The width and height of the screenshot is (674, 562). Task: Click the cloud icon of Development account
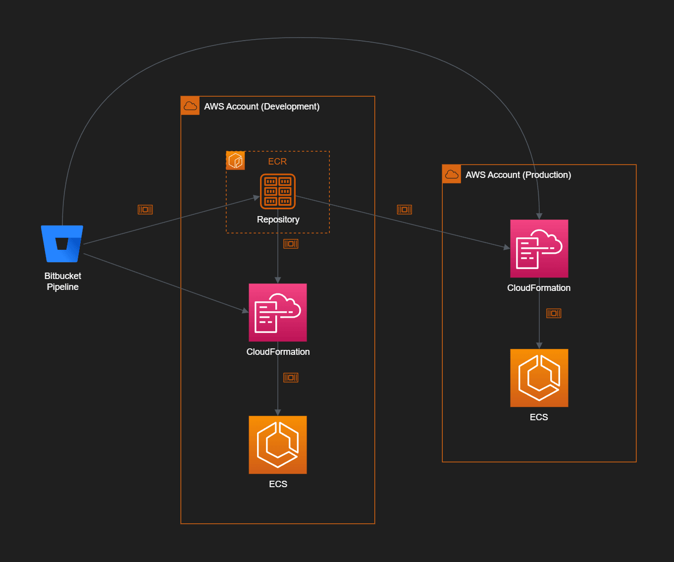point(190,106)
